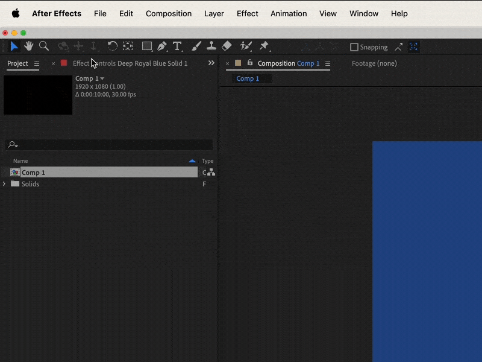Viewport: 482px width, 362px height.
Task: Switch to Effect Controls Deep Royal Blue Solid tab
Action: click(130, 63)
